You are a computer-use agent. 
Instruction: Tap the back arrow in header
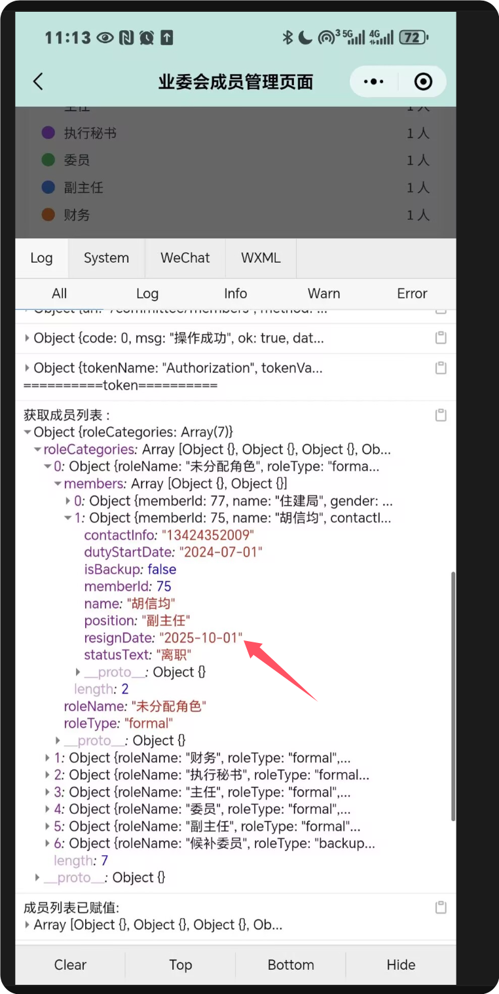point(38,82)
